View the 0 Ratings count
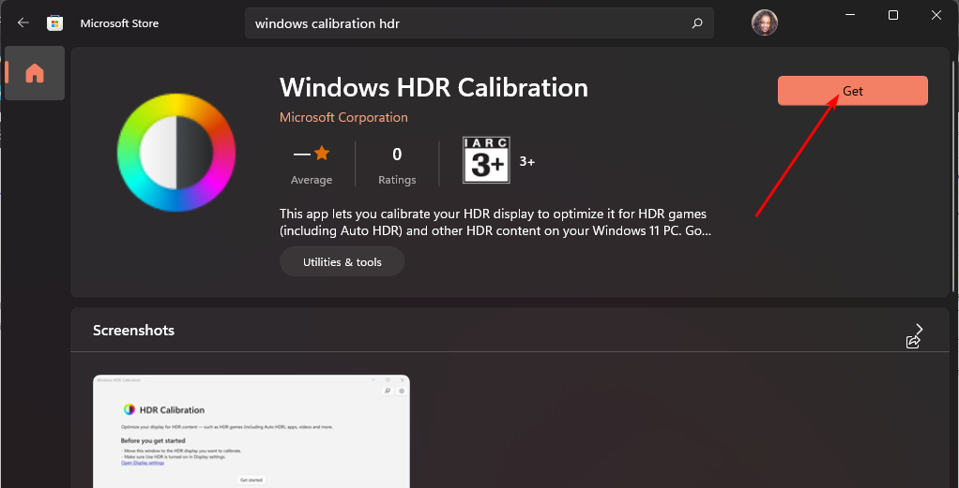This screenshot has height=488, width=959. 397,163
